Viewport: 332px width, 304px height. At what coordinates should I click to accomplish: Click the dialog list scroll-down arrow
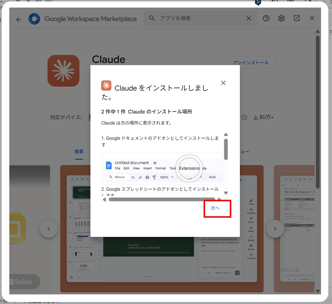pyautogui.click(x=226, y=193)
